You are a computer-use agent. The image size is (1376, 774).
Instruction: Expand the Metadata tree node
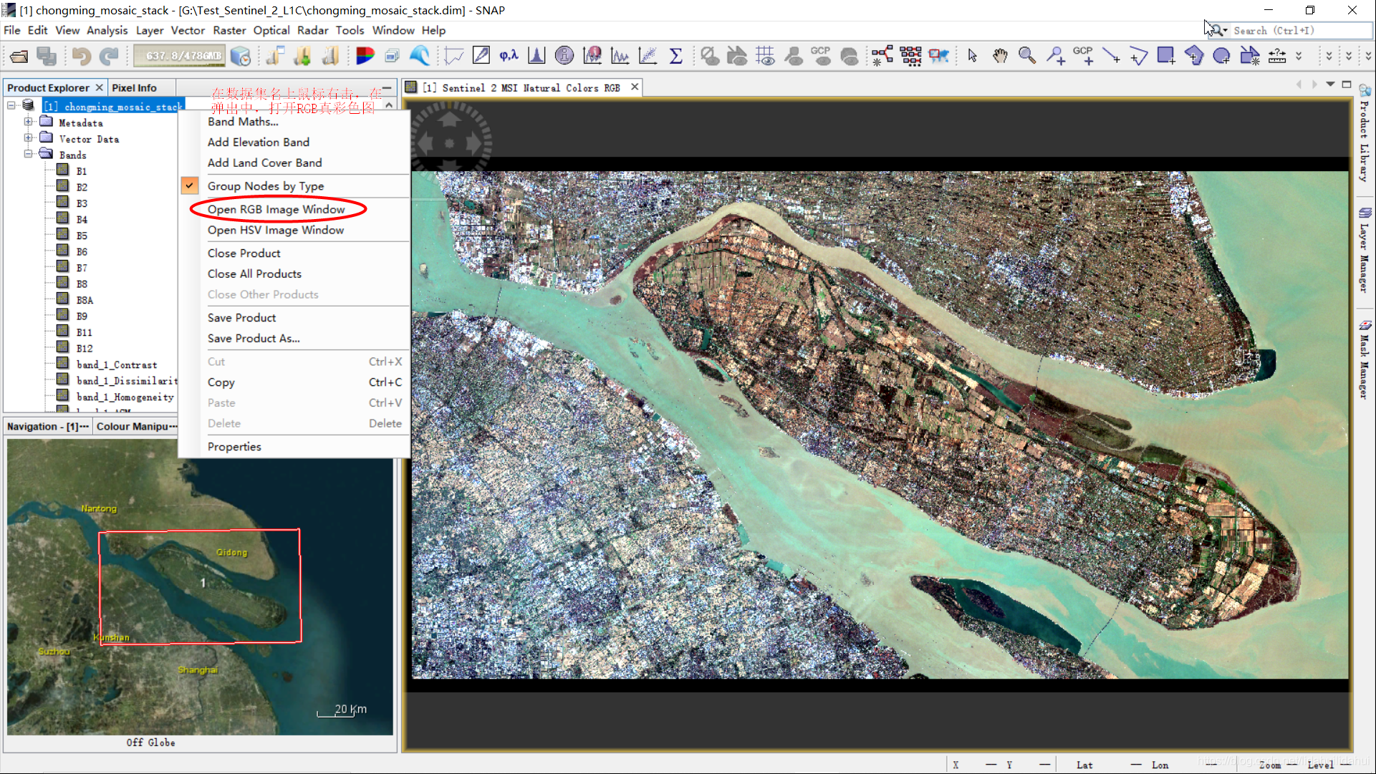[x=27, y=122]
